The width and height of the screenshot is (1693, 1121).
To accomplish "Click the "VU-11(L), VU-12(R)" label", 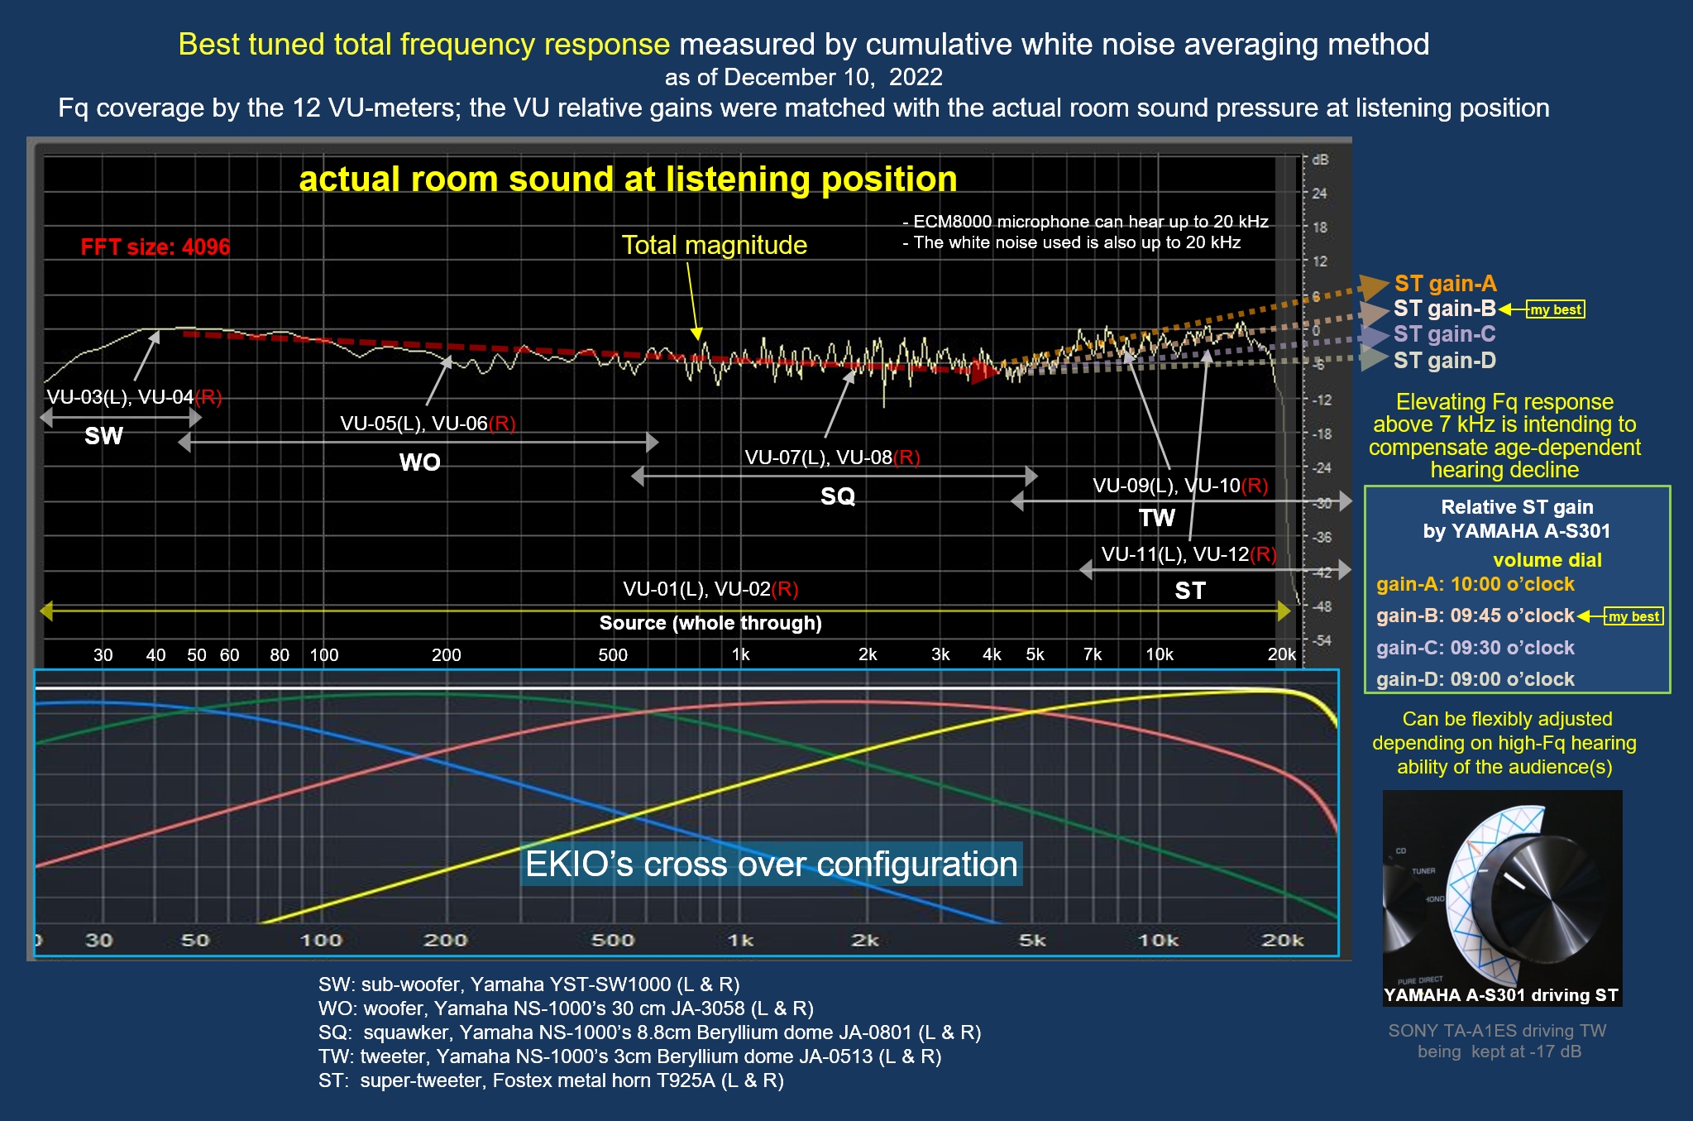I will (x=1188, y=554).
